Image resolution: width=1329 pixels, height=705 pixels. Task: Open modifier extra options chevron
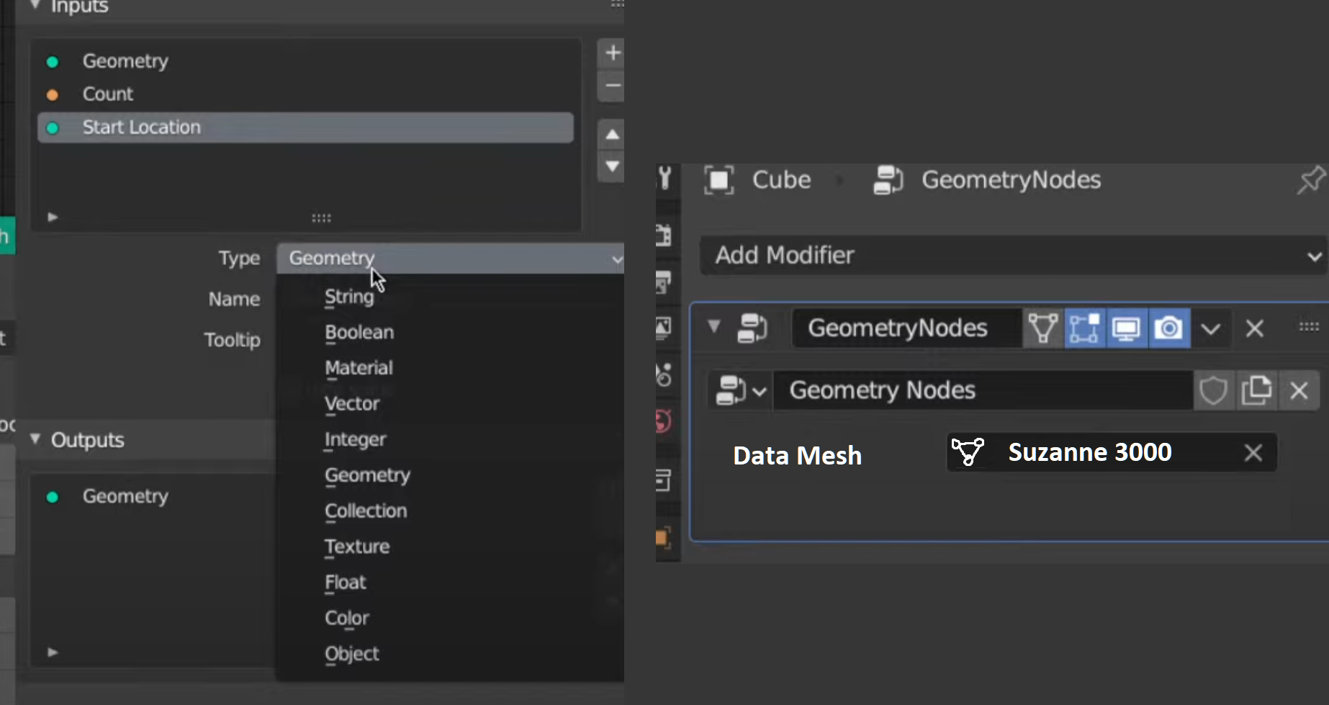pyautogui.click(x=1211, y=329)
